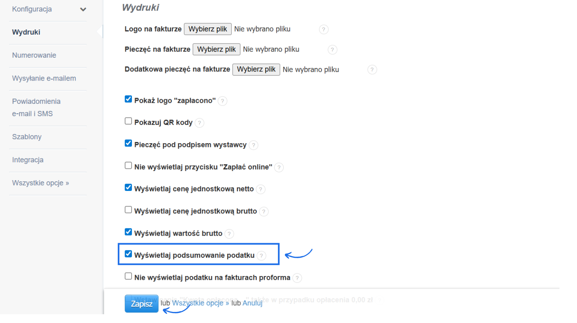
Task: Open help for "Wyświetlaj wartość brutto"
Action: [x=229, y=233]
